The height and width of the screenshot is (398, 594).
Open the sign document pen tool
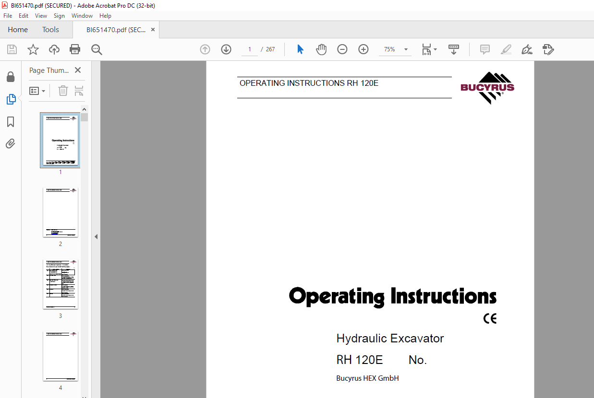(527, 49)
